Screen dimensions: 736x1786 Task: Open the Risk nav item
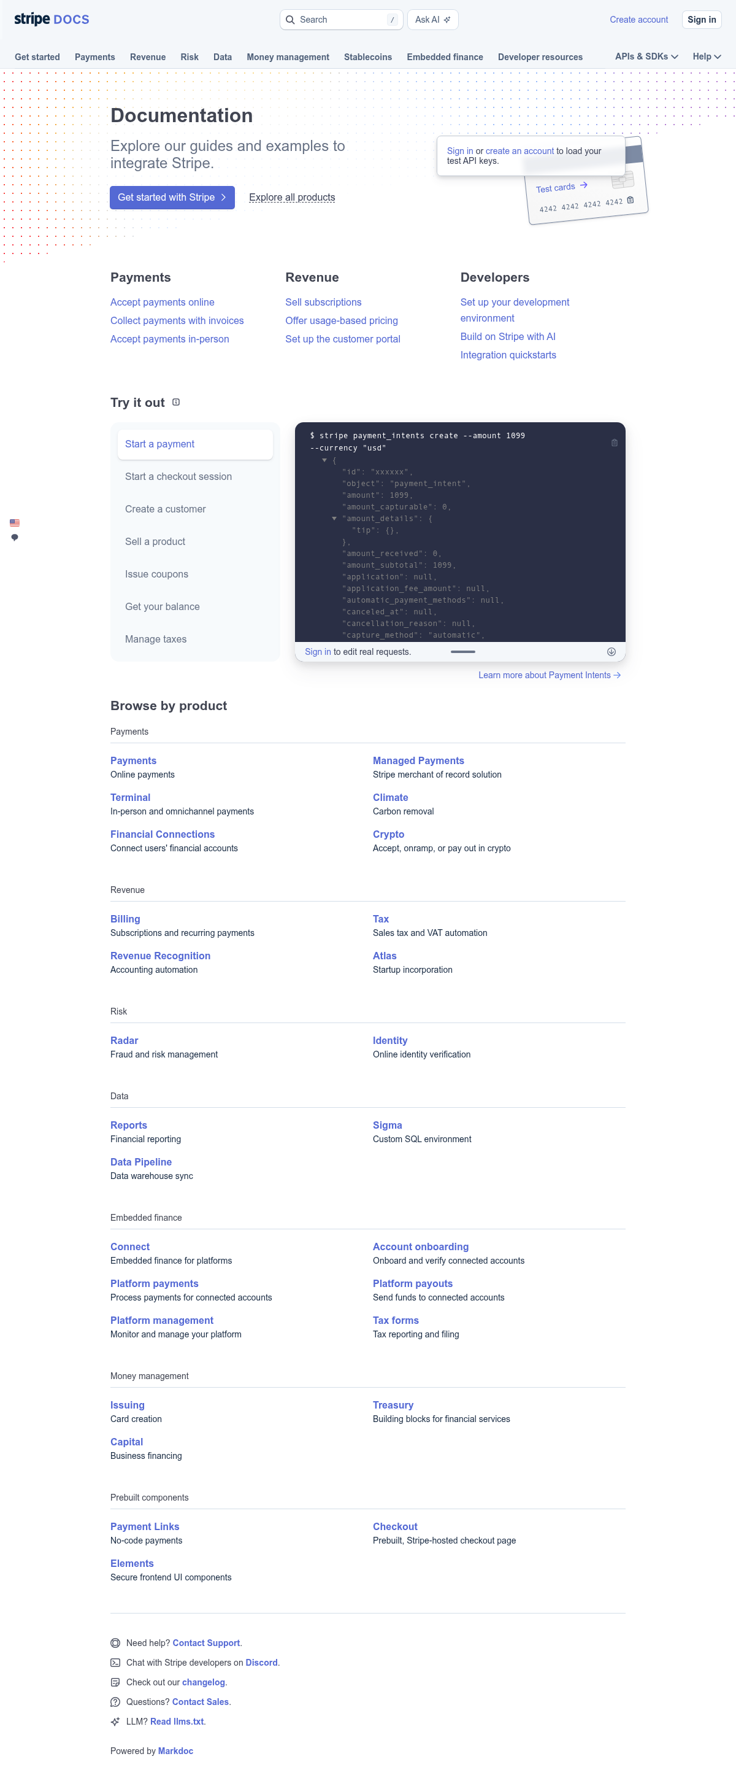coord(189,57)
